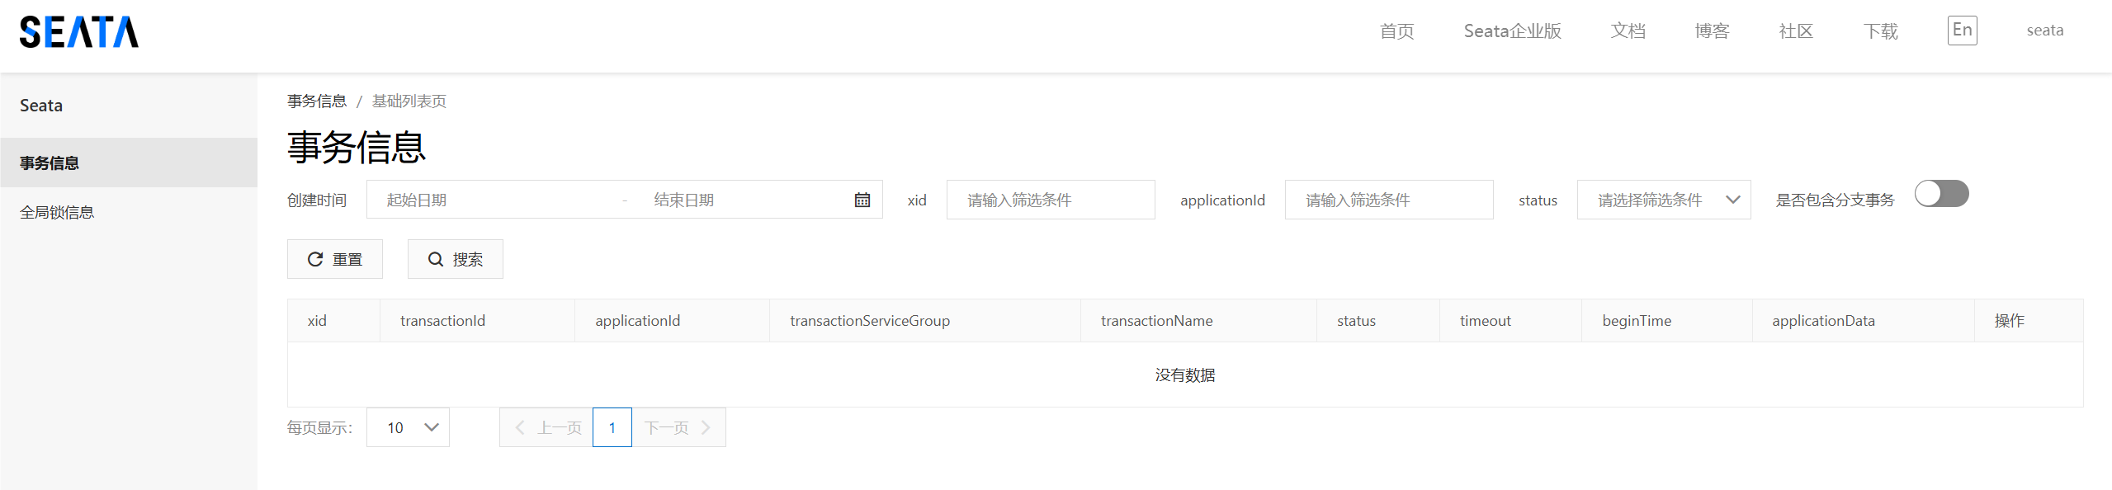Screen dimensions: 2112x490
Task: Go to the 文档 page
Action: [x=1628, y=31]
